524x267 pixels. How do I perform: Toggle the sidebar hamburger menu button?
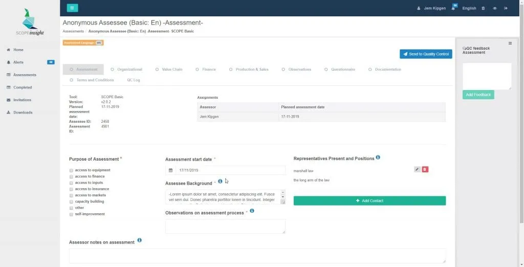pos(72,8)
